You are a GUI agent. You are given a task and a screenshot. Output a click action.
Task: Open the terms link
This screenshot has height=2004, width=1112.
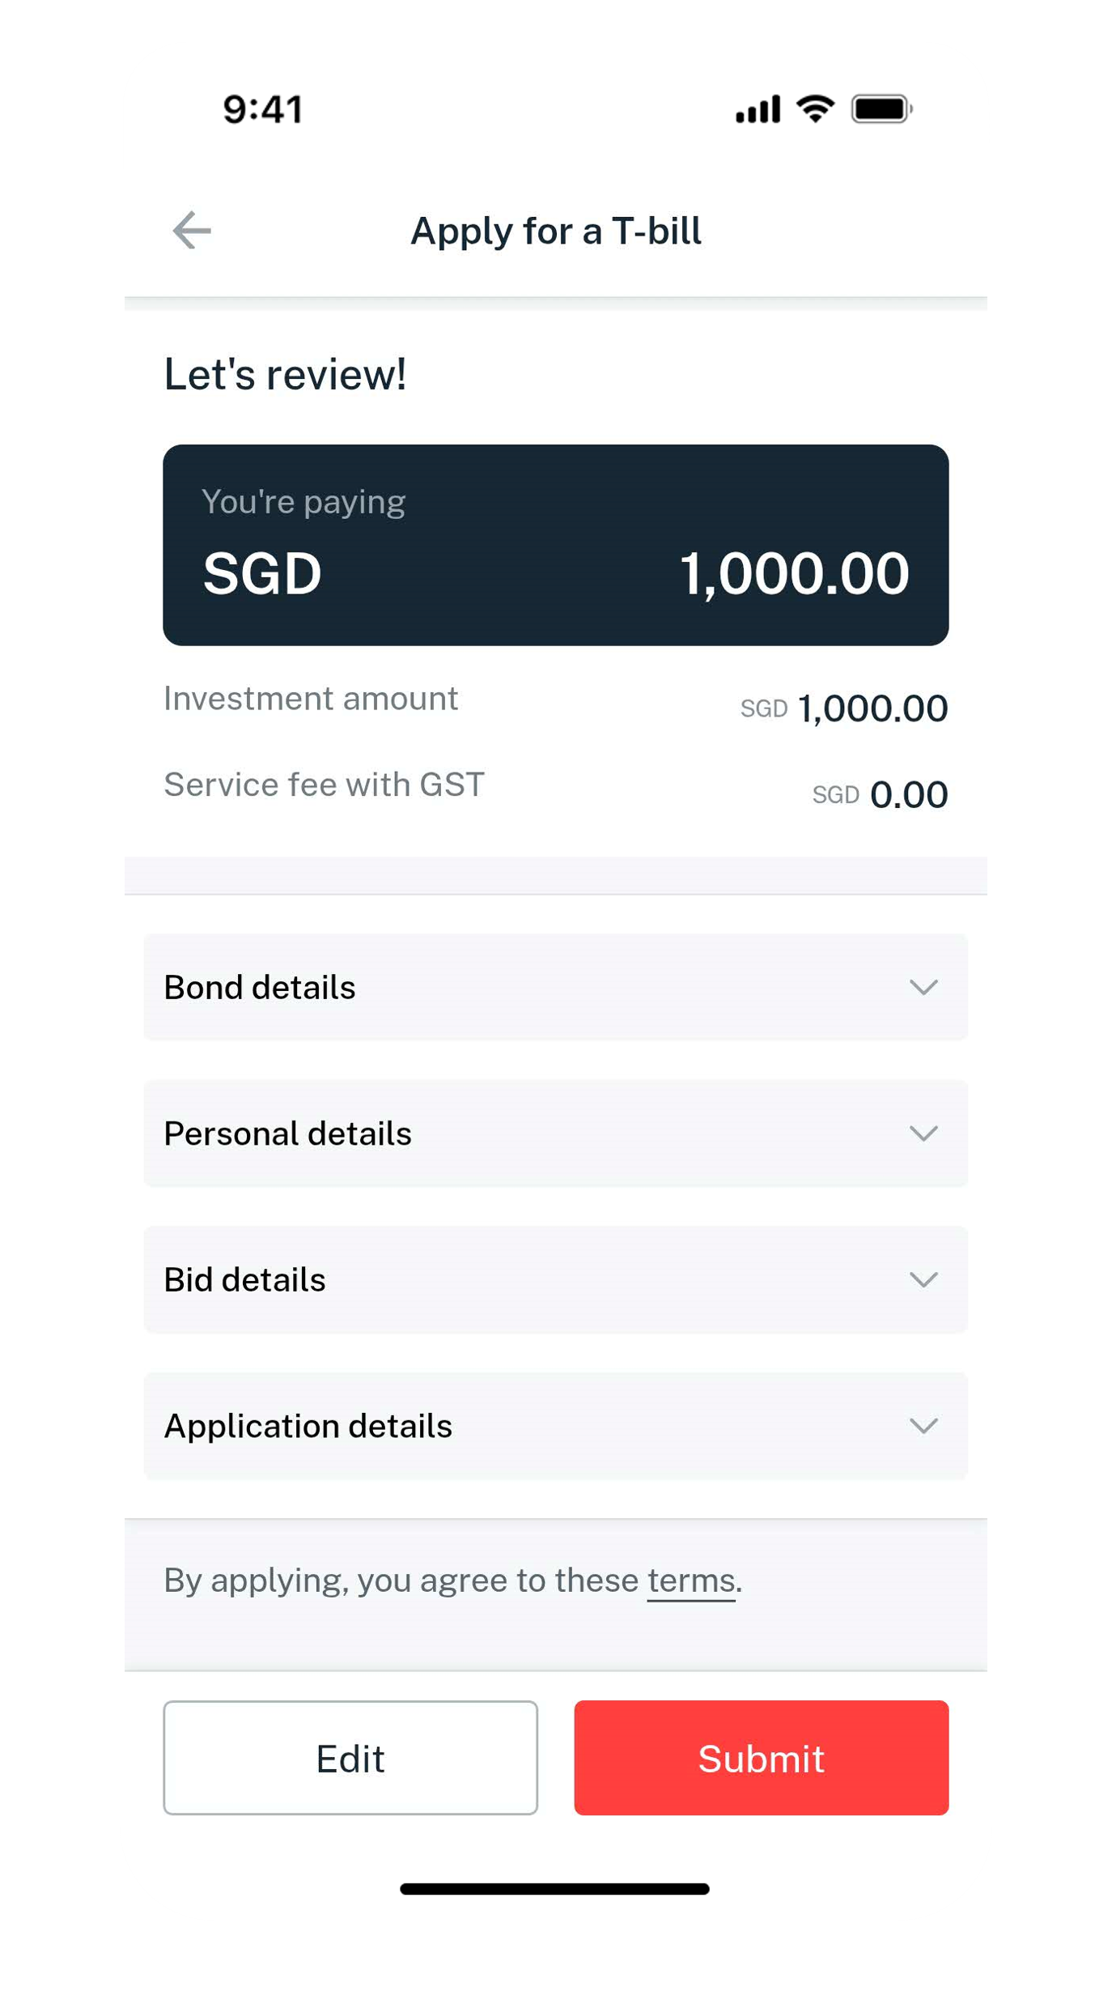(690, 1581)
